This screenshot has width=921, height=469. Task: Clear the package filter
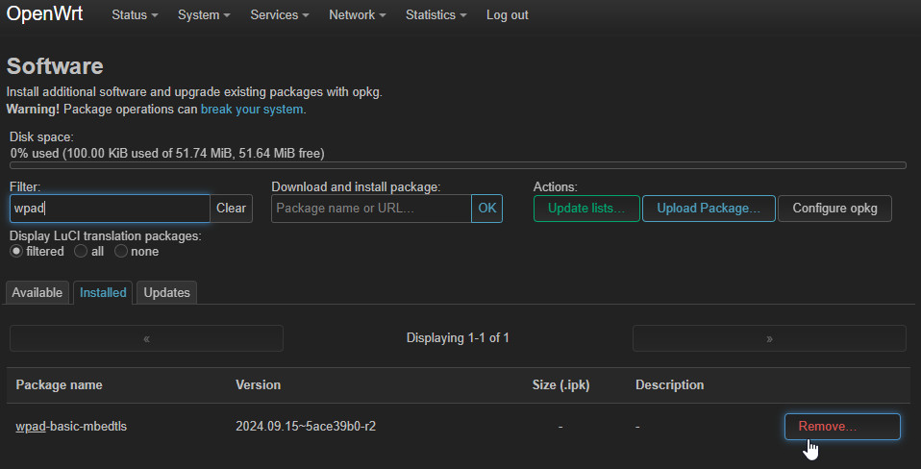click(x=231, y=209)
